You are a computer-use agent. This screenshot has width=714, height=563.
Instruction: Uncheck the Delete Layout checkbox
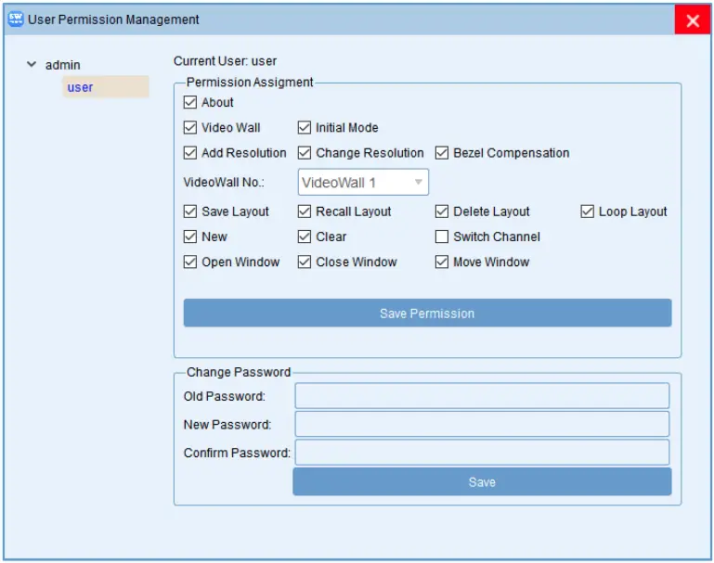[442, 211]
